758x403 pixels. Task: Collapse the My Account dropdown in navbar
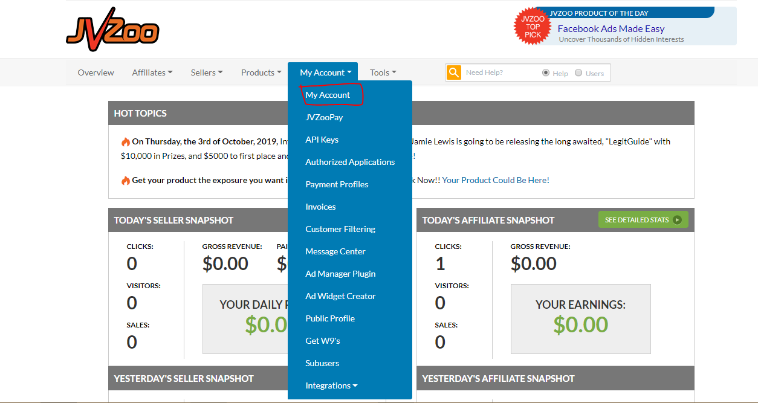(323, 73)
